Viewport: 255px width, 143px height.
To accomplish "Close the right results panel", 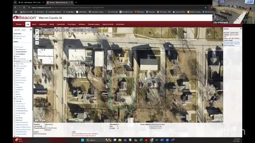I will [x=241, y=29].
